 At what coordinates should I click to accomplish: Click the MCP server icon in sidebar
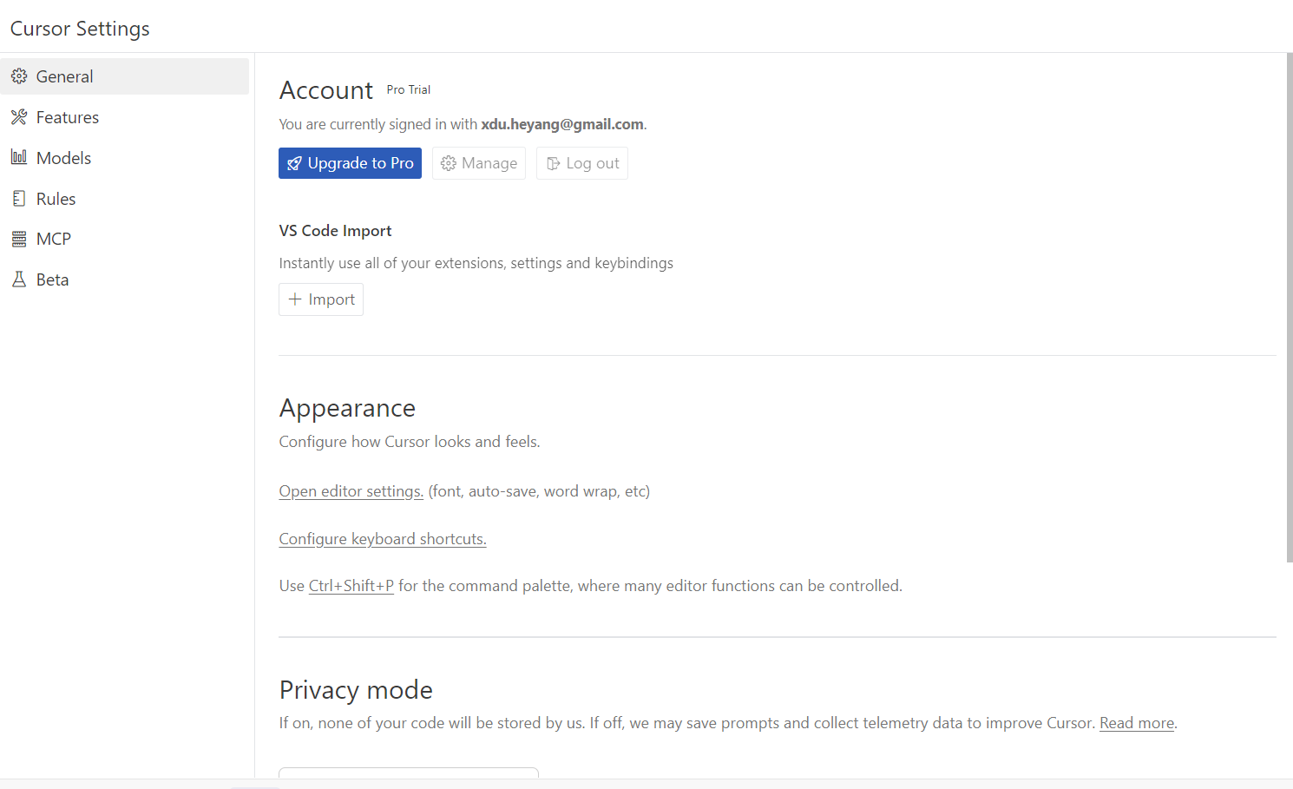tap(19, 239)
